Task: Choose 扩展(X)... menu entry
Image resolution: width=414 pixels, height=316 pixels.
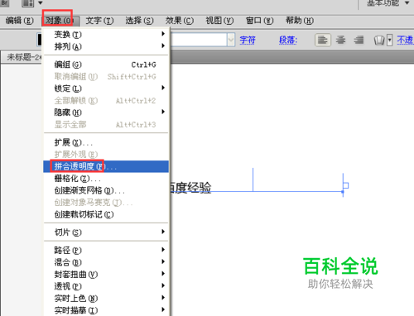Action: 106,142
